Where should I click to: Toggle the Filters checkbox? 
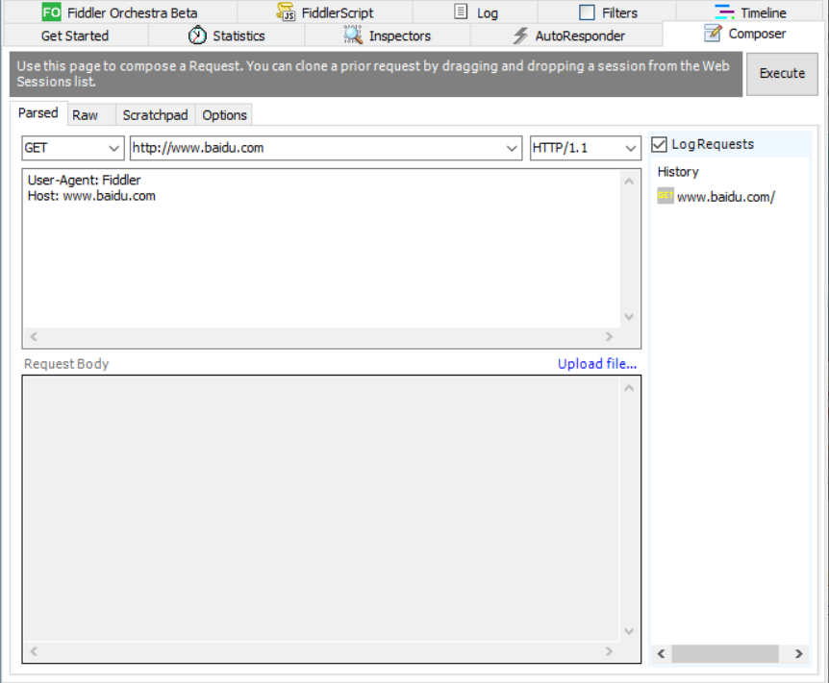587,12
